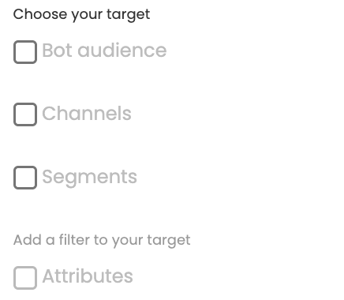Screen dimensions: 344x300
Task: Mark the greyed box beside Attributes
Action: (x=25, y=278)
